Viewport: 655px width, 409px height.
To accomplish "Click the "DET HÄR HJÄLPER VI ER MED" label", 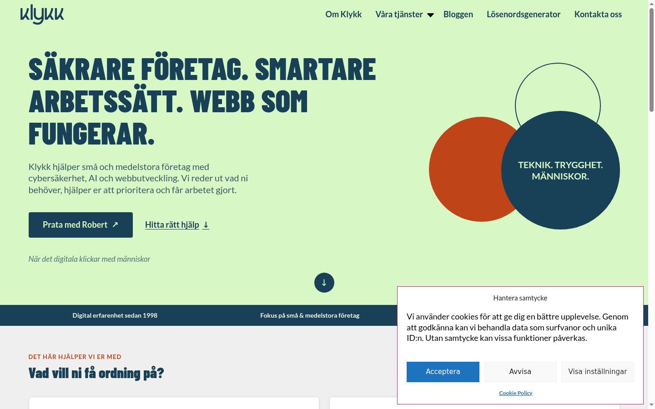I will (x=75, y=357).
